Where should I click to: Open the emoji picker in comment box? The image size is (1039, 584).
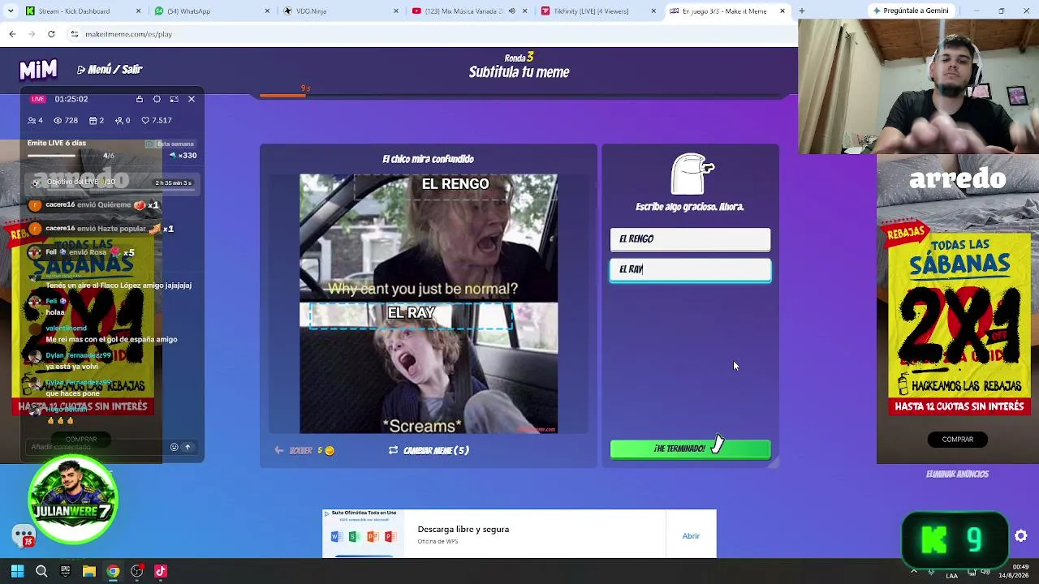[x=174, y=447]
